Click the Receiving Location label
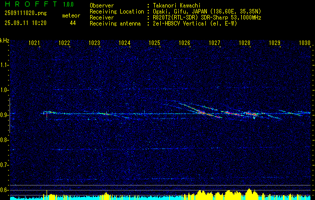The height and width of the screenshot is (200, 315). [117, 11]
